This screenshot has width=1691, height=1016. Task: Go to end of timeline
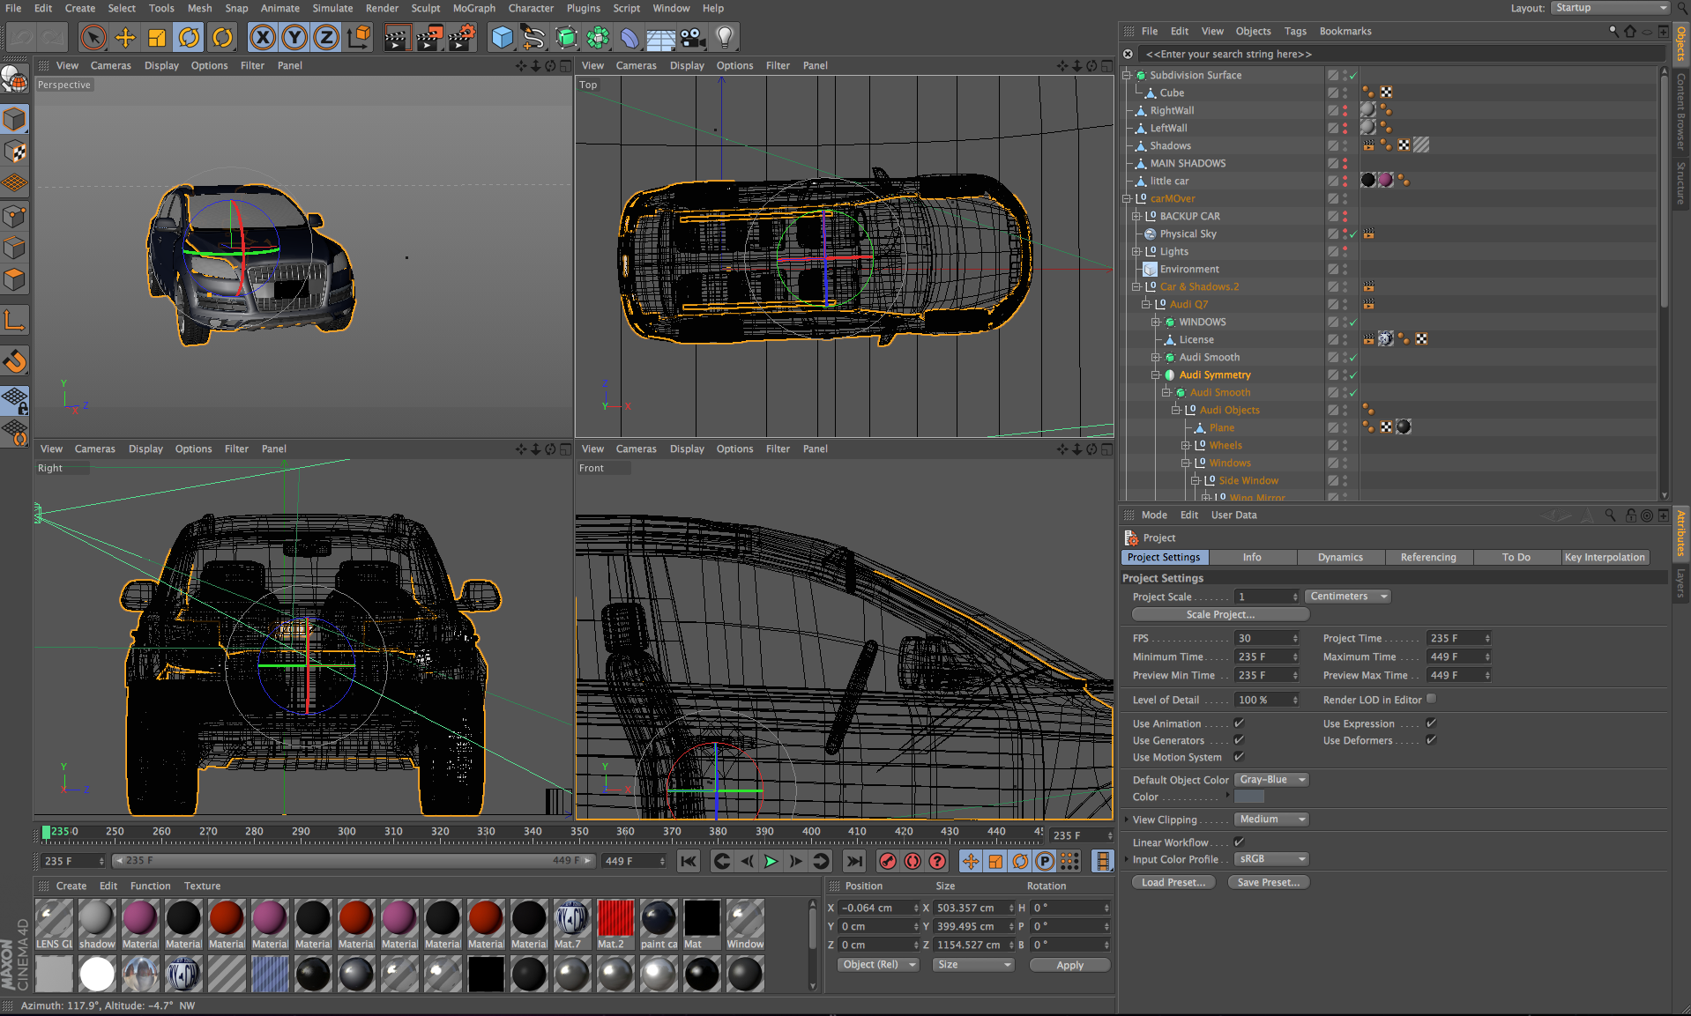(854, 861)
